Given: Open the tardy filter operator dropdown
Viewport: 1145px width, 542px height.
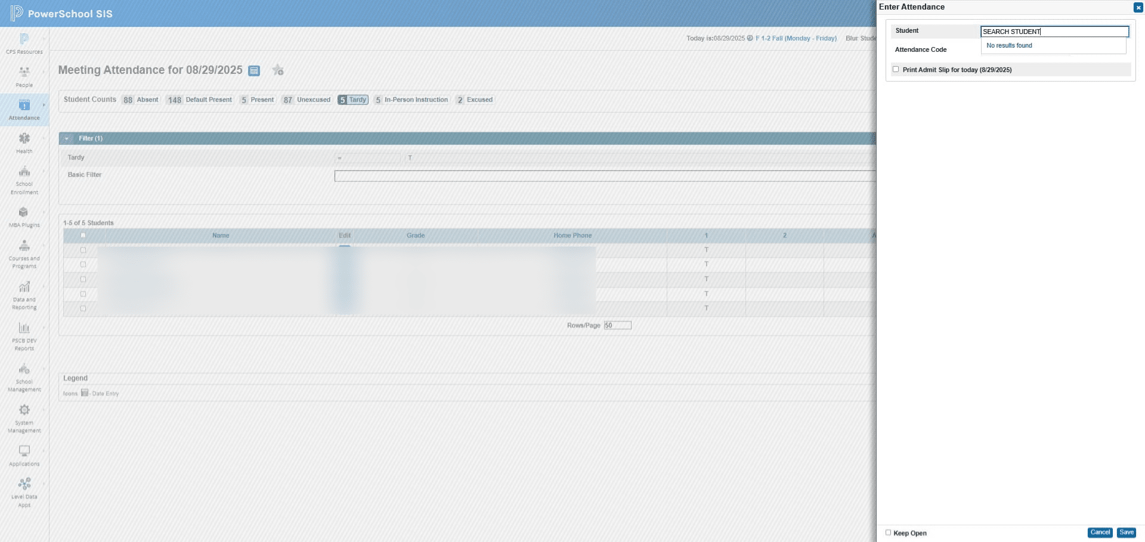Looking at the screenshot, I should pos(367,158).
